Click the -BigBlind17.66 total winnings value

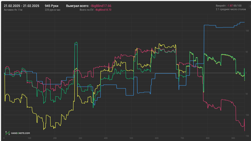[x=100, y=6]
